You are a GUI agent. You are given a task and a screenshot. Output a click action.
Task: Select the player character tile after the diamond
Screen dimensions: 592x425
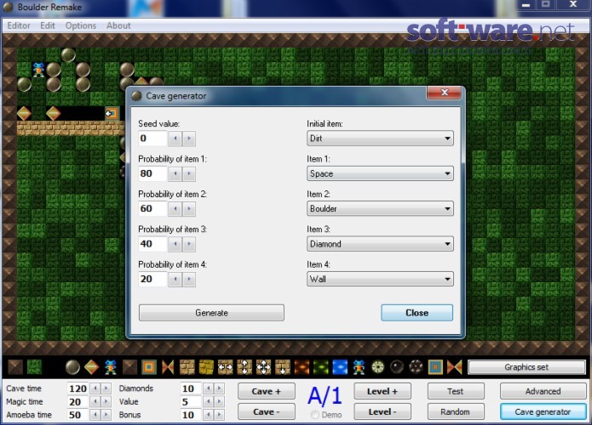(x=111, y=366)
